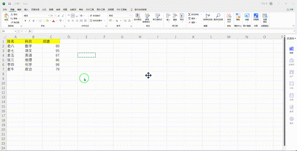Increase font size with large A icon
Viewport: 297px width, 151px height.
point(59,16)
